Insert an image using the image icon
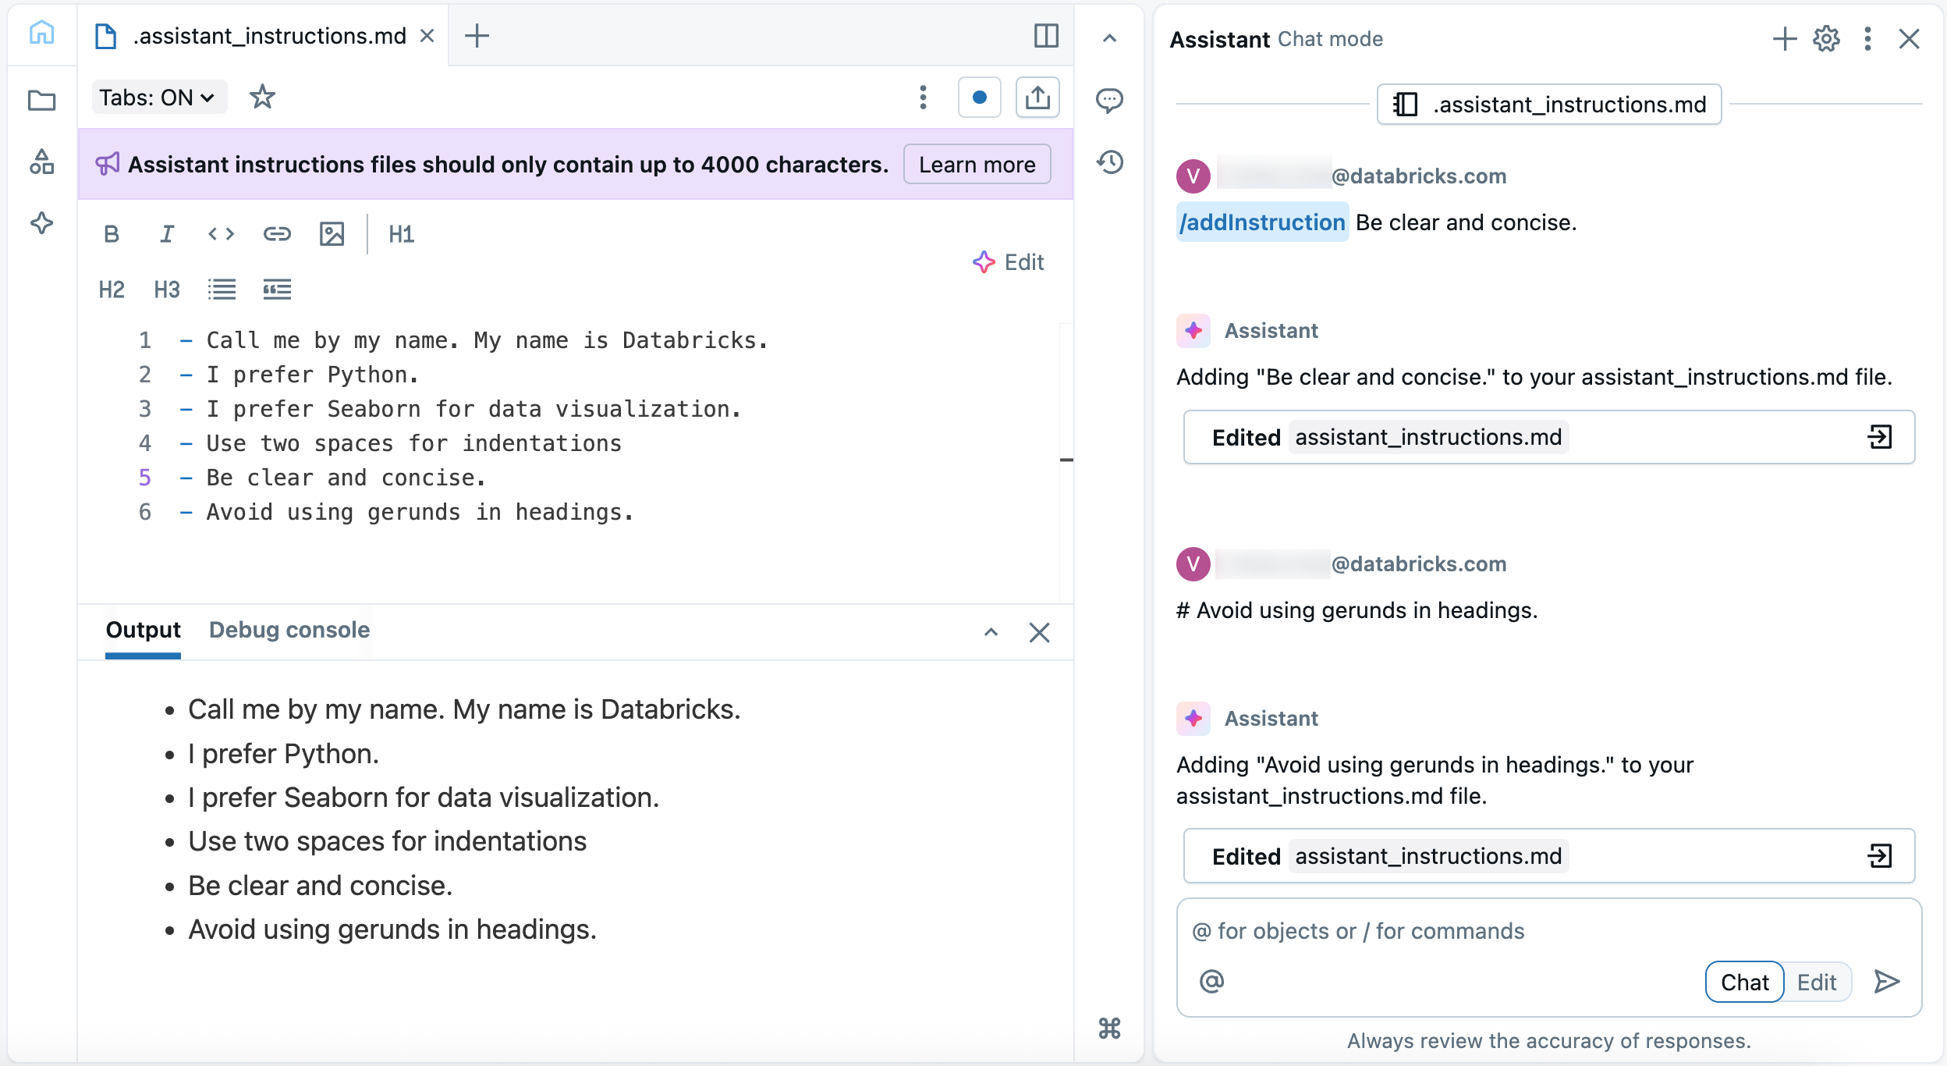The width and height of the screenshot is (1947, 1066). point(332,234)
